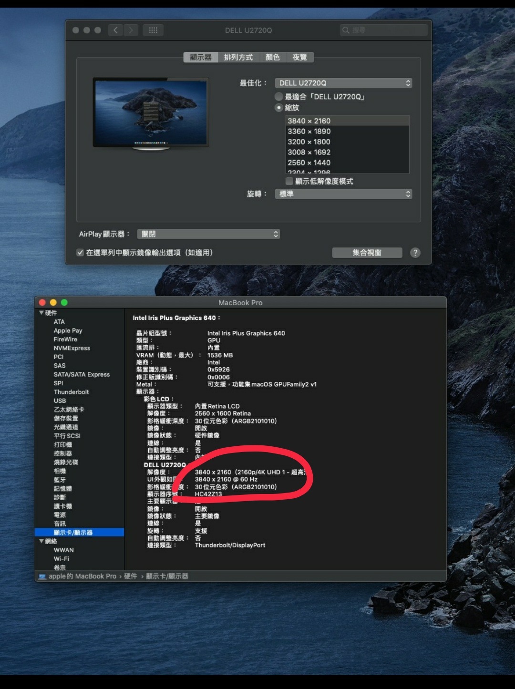Collapse the 網絡 tree section

coord(41,541)
